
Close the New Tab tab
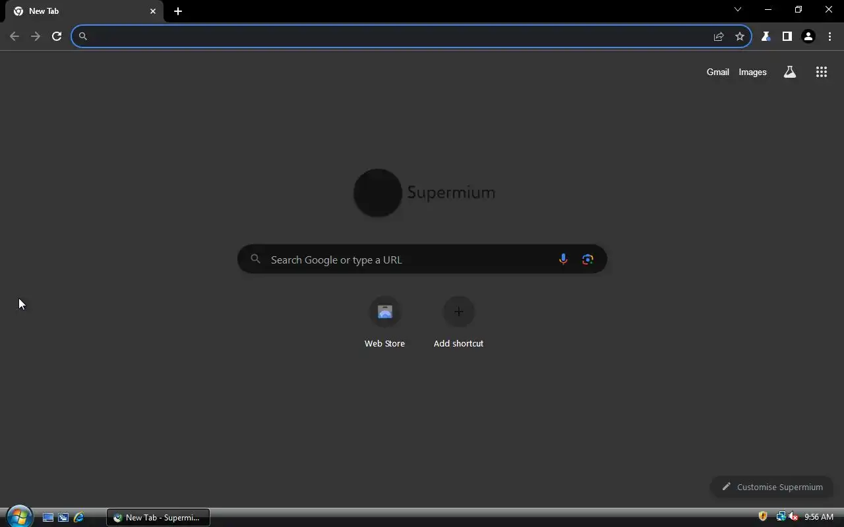coord(153,11)
